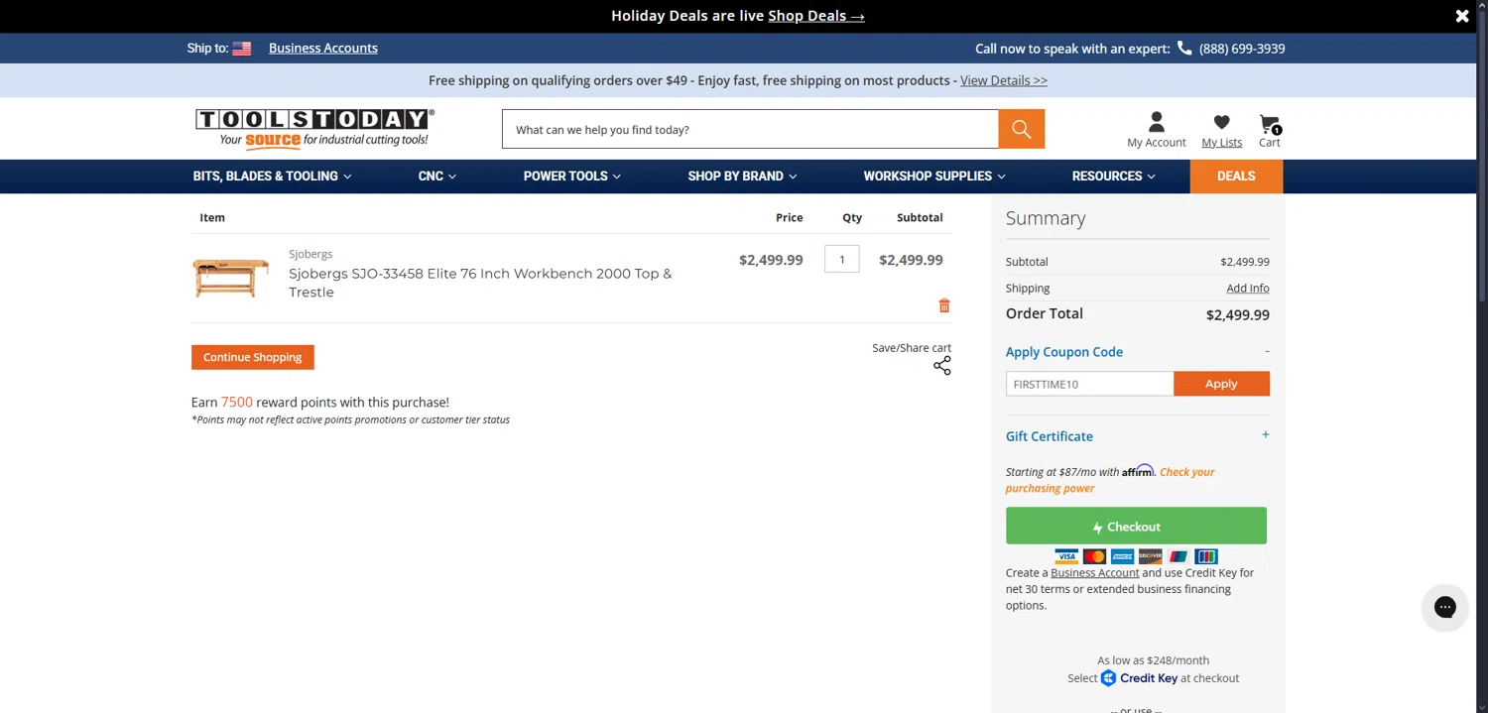Click the American Express icon
The image size is (1488, 713).
(x=1122, y=556)
